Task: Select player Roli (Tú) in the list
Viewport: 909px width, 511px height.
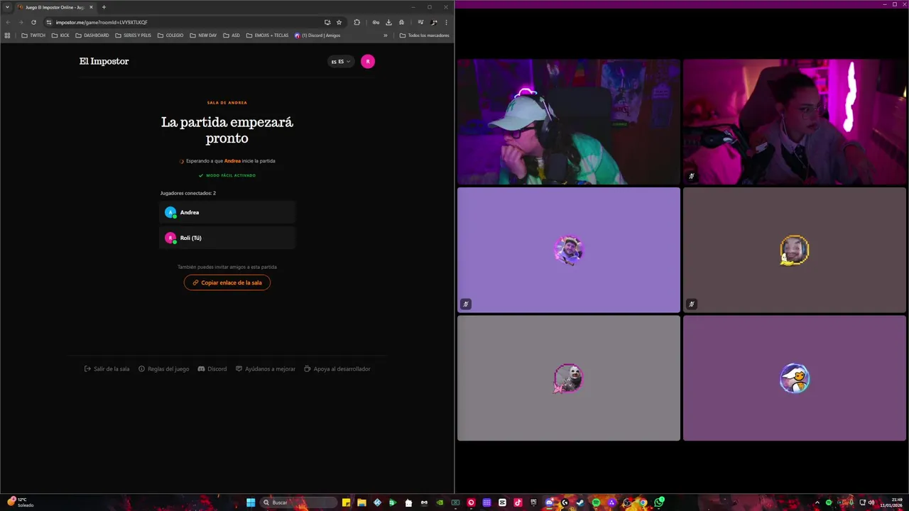Action: point(227,238)
